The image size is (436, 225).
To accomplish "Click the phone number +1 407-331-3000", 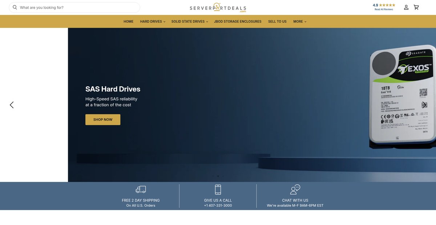I will [218, 205].
